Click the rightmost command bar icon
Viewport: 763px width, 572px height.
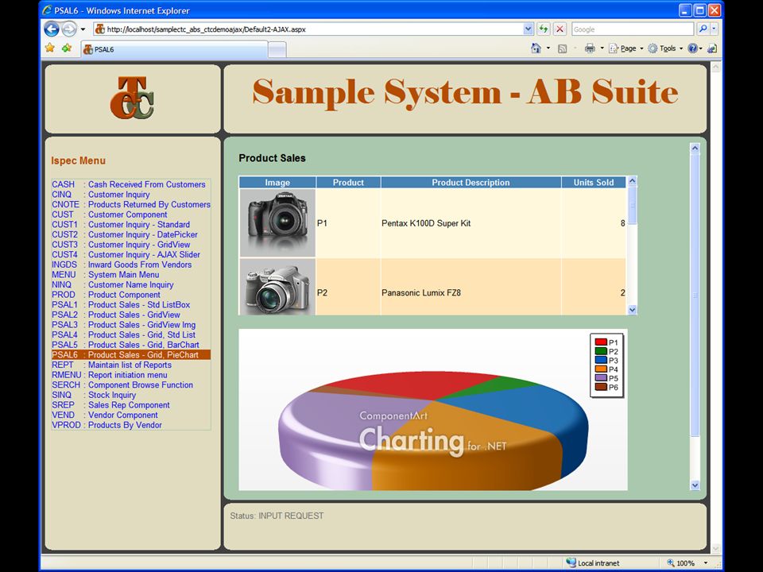click(712, 48)
